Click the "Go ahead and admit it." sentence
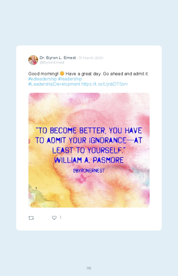 pyautogui.click(x=126, y=74)
